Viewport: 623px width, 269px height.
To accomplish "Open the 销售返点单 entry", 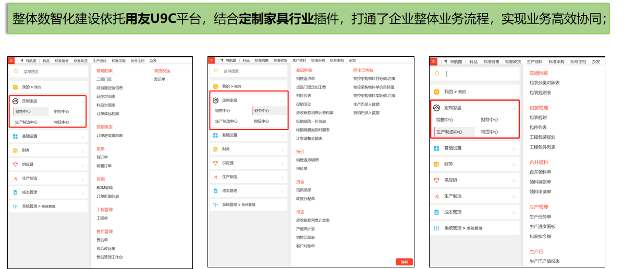I will click(306, 79).
